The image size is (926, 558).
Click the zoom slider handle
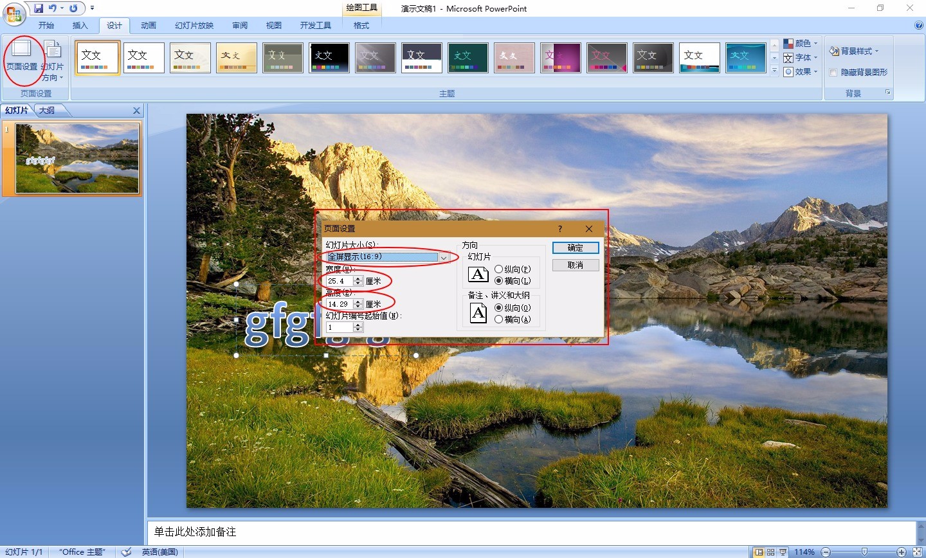point(864,552)
